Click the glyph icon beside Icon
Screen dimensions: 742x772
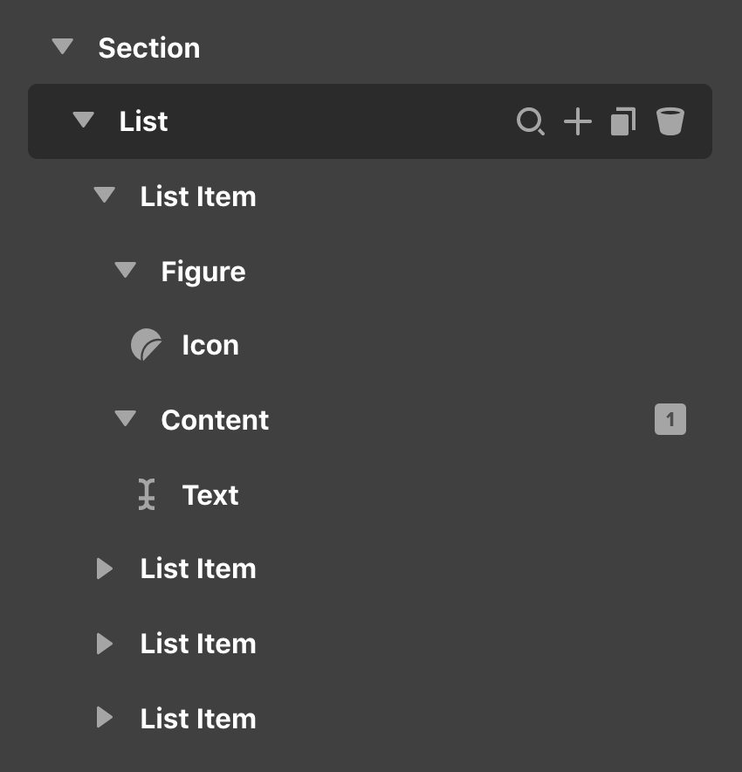pos(146,344)
